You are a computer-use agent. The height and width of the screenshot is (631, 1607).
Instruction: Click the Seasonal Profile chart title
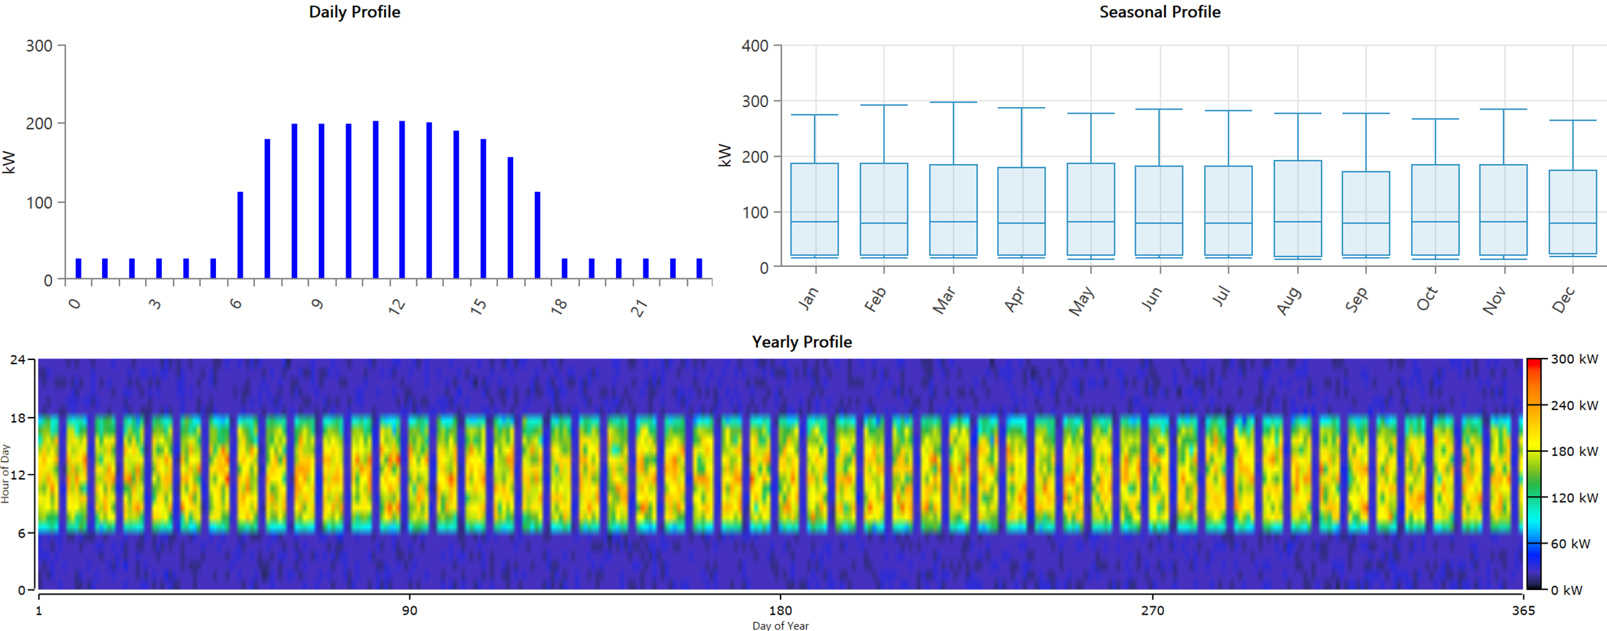[x=1159, y=12]
